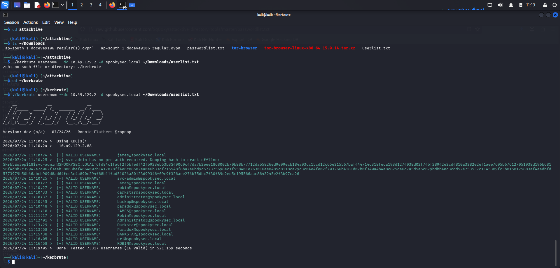Click 'passwordlist.txt' in the ls output
This screenshot has height=268, width=560.
point(206,48)
